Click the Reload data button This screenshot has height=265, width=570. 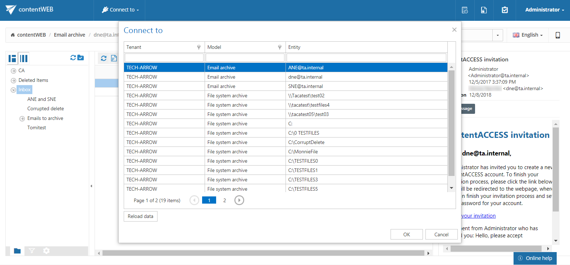141,216
